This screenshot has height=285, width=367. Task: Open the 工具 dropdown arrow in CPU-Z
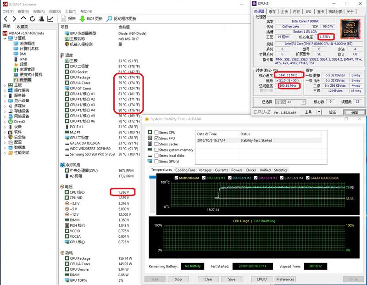tap(319, 112)
